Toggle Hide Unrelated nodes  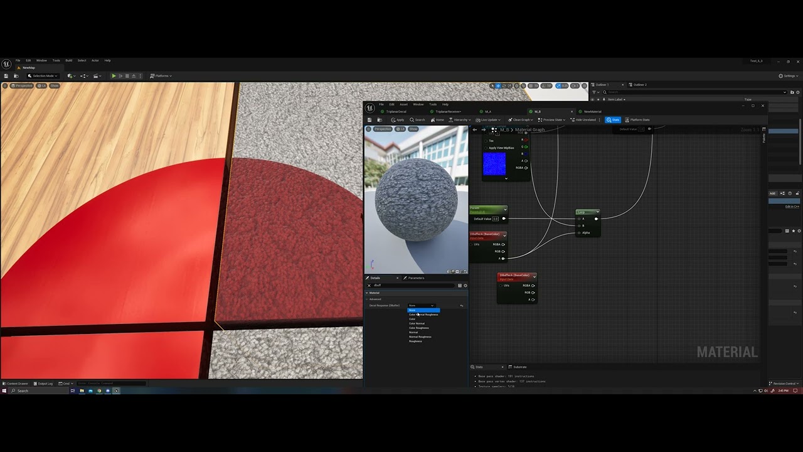tap(585, 120)
